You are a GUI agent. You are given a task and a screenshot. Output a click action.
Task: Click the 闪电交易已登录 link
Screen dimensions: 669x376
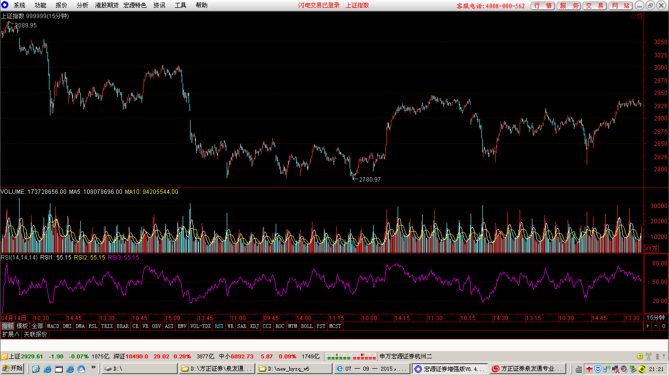pyautogui.click(x=319, y=5)
